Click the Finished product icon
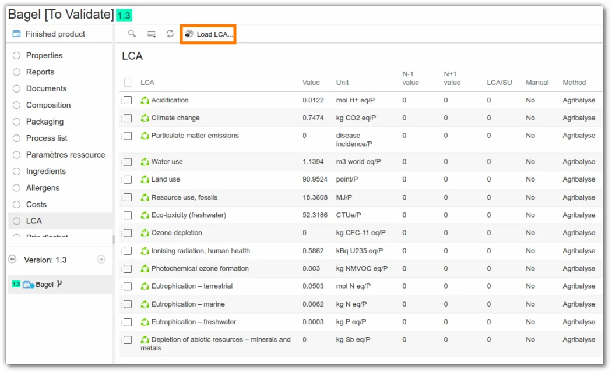This screenshot has height=373, width=612. [x=16, y=34]
